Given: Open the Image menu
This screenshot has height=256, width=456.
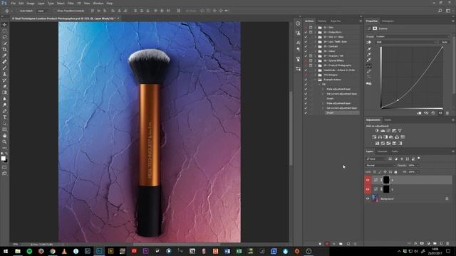Looking at the screenshot, I should tap(31, 3).
